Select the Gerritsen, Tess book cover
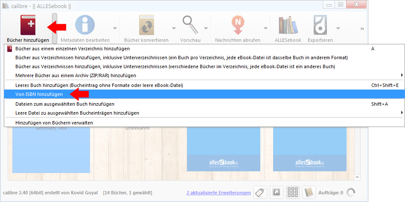Screen dimensions: 405x202 click(51, 150)
